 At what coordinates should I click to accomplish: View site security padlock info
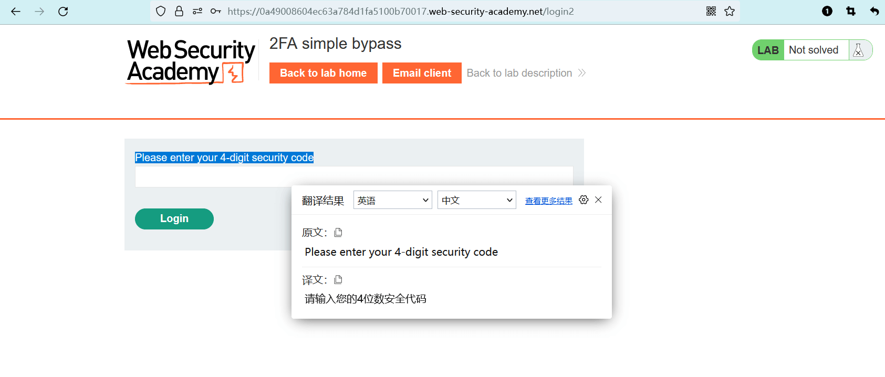179,12
